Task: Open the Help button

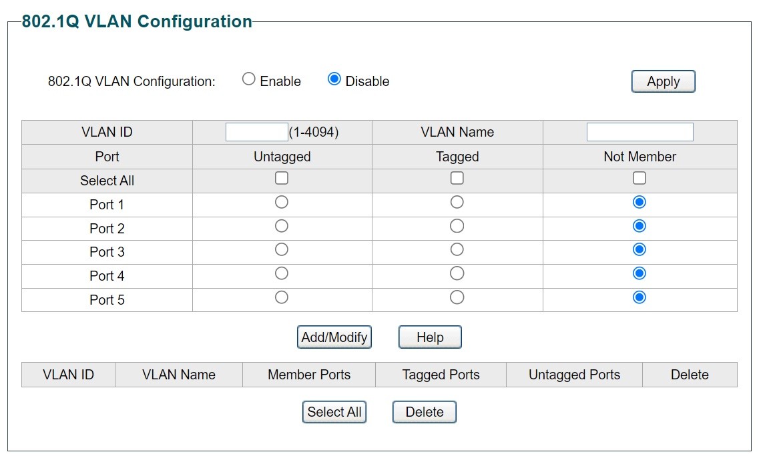Action: click(x=430, y=337)
